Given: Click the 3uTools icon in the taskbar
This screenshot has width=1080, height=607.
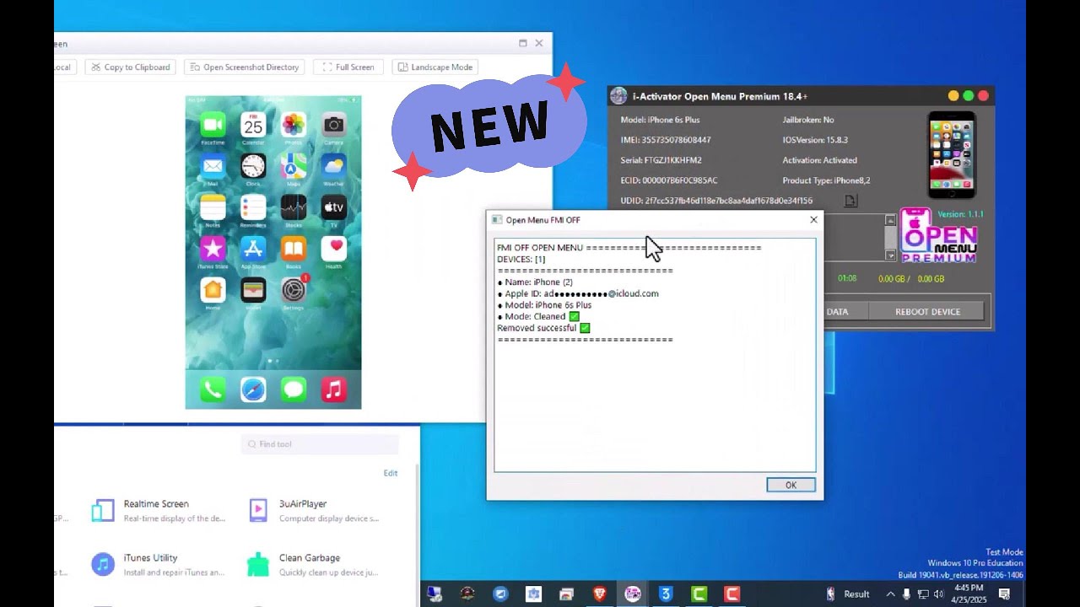Looking at the screenshot, I should click(x=666, y=594).
